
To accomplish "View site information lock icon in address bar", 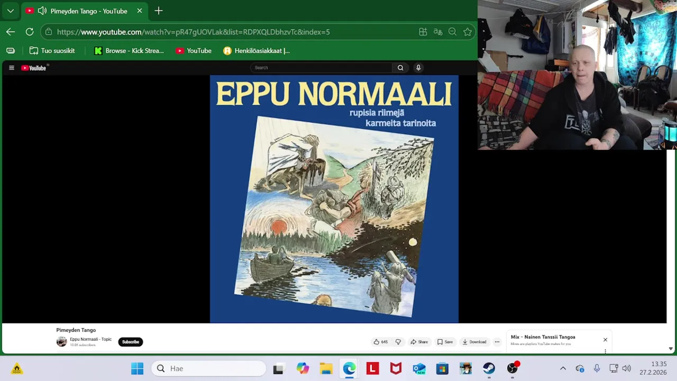I will pyautogui.click(x=49, y=32).
